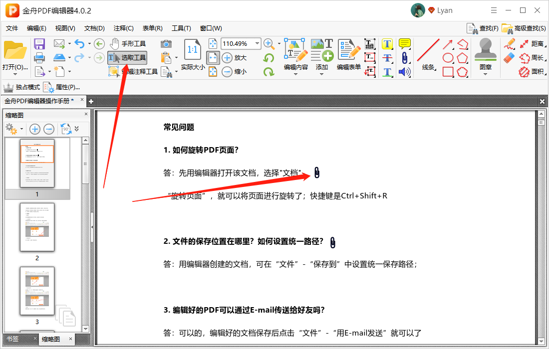The image size is (549, 349).
Task: Select the yellow Highlight text tool
Action: pos(387,44)
